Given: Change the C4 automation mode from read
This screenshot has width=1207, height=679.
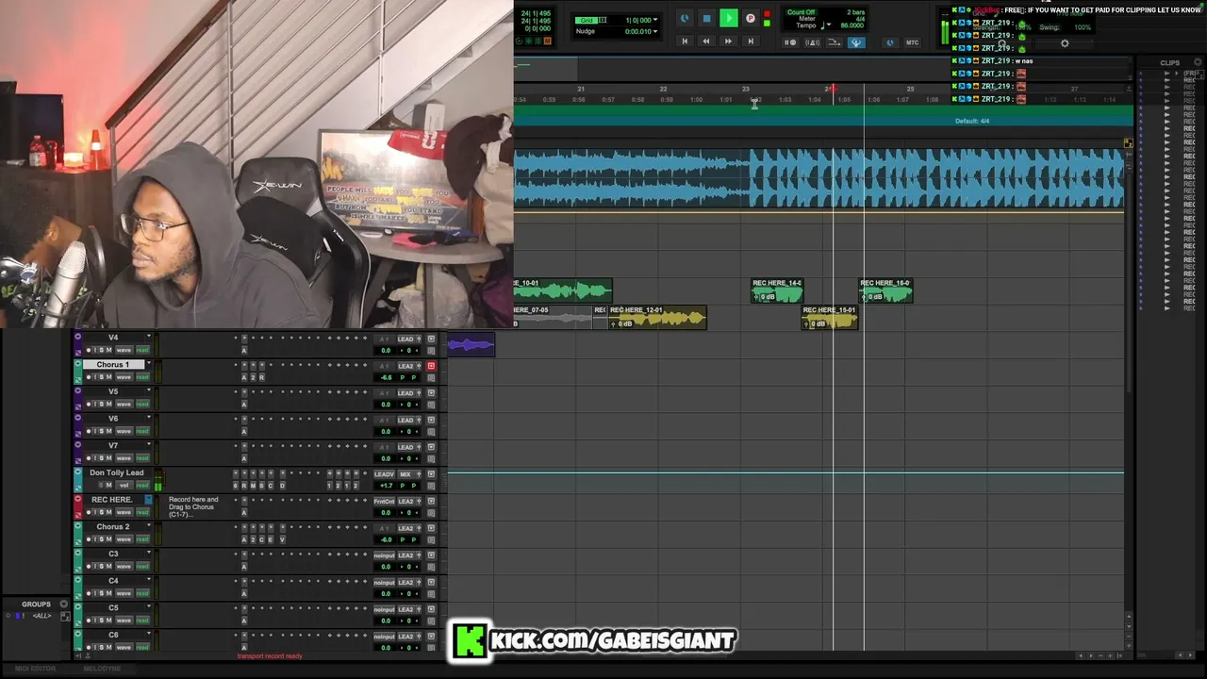Looking at the screenshot, I should pyautogui.click(x=141, y=593).
